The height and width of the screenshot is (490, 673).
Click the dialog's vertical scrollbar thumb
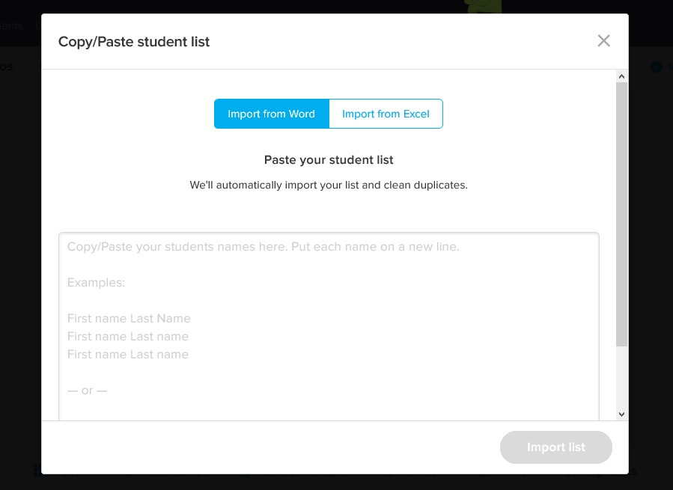tap(621, 213)
